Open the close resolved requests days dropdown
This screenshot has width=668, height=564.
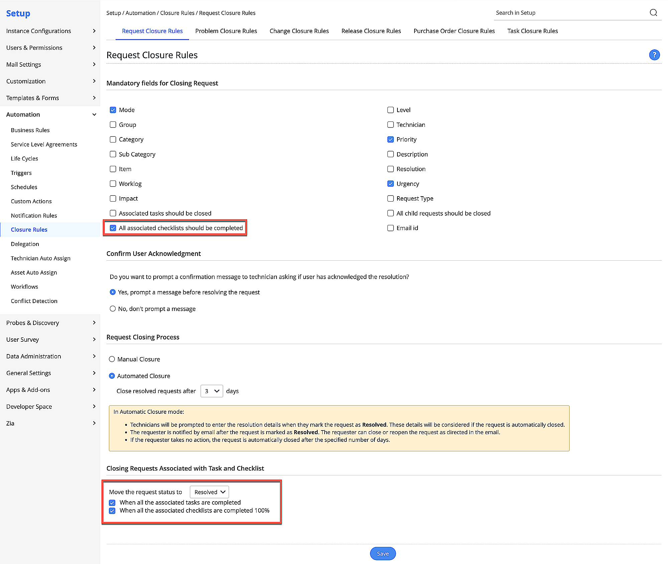click(211, 391)
